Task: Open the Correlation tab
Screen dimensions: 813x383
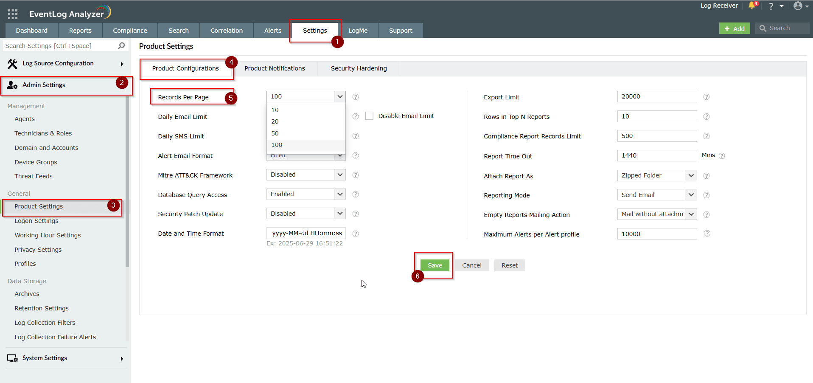Action: coord(227,31)
